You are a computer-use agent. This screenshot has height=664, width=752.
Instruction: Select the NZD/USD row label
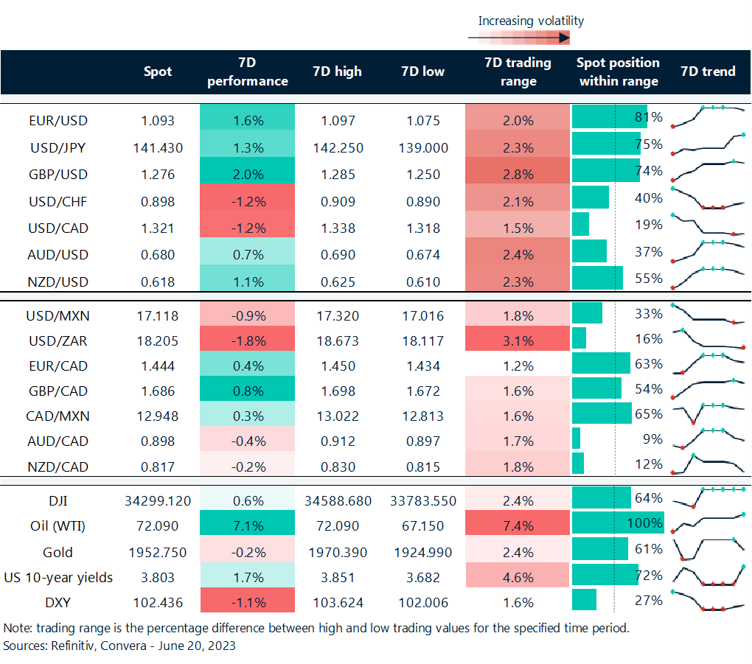[x=58, y=282]
